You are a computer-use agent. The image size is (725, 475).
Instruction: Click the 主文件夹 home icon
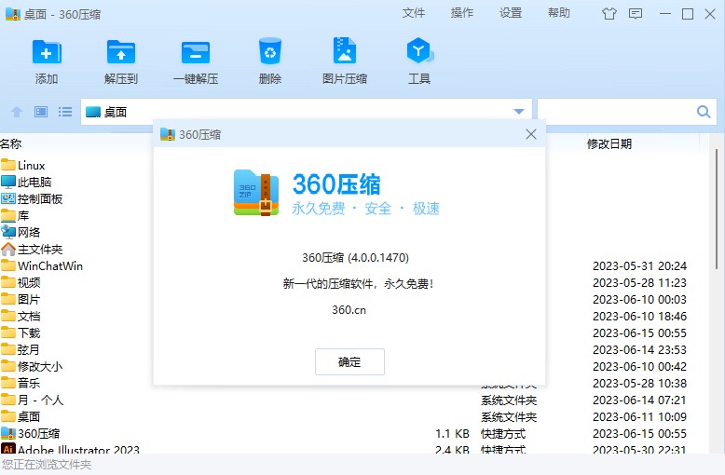tap(8, 249)
